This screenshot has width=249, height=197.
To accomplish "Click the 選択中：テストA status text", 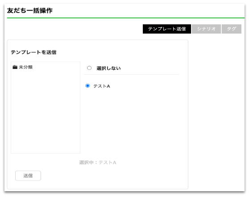I will [x=98, y=163].
